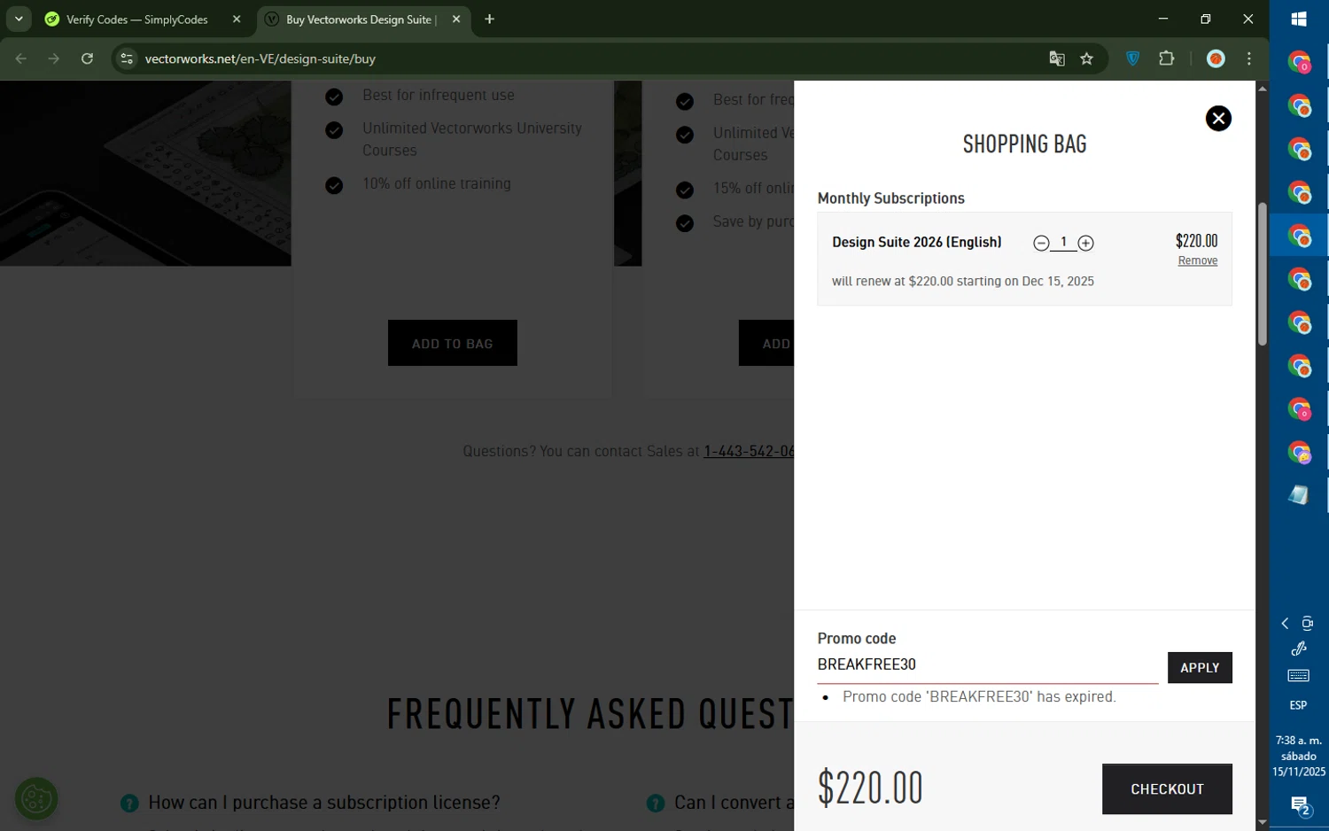
Task: Apply the BREAKFREE30 promo code
Action: 1200,668
